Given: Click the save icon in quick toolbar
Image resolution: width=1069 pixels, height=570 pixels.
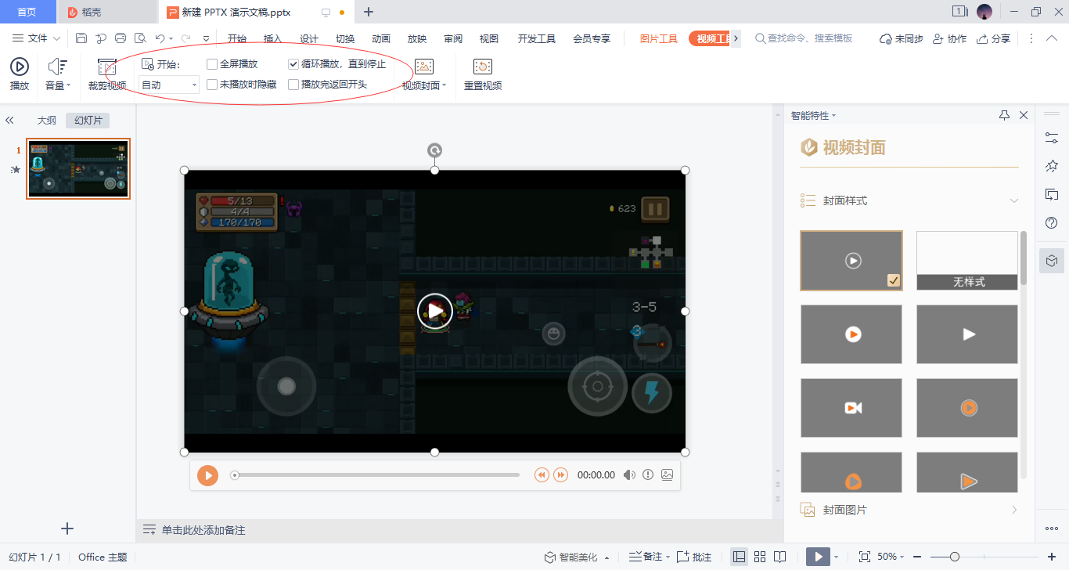Looking at the screenshot, I should 81,38.
